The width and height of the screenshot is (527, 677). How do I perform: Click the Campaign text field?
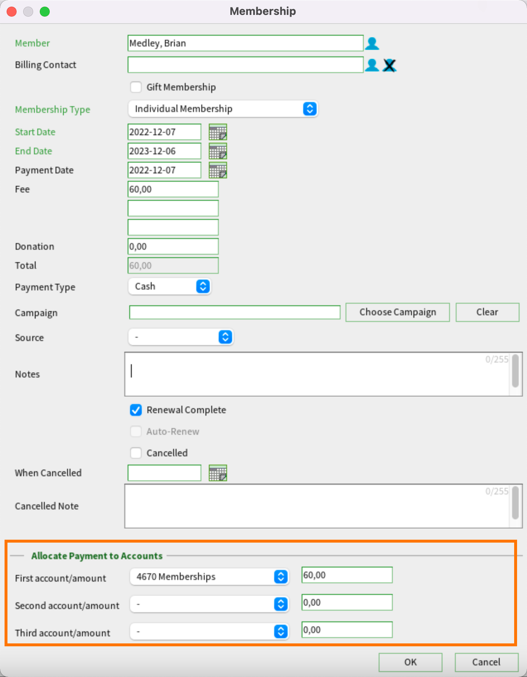[x=235, y=312]
